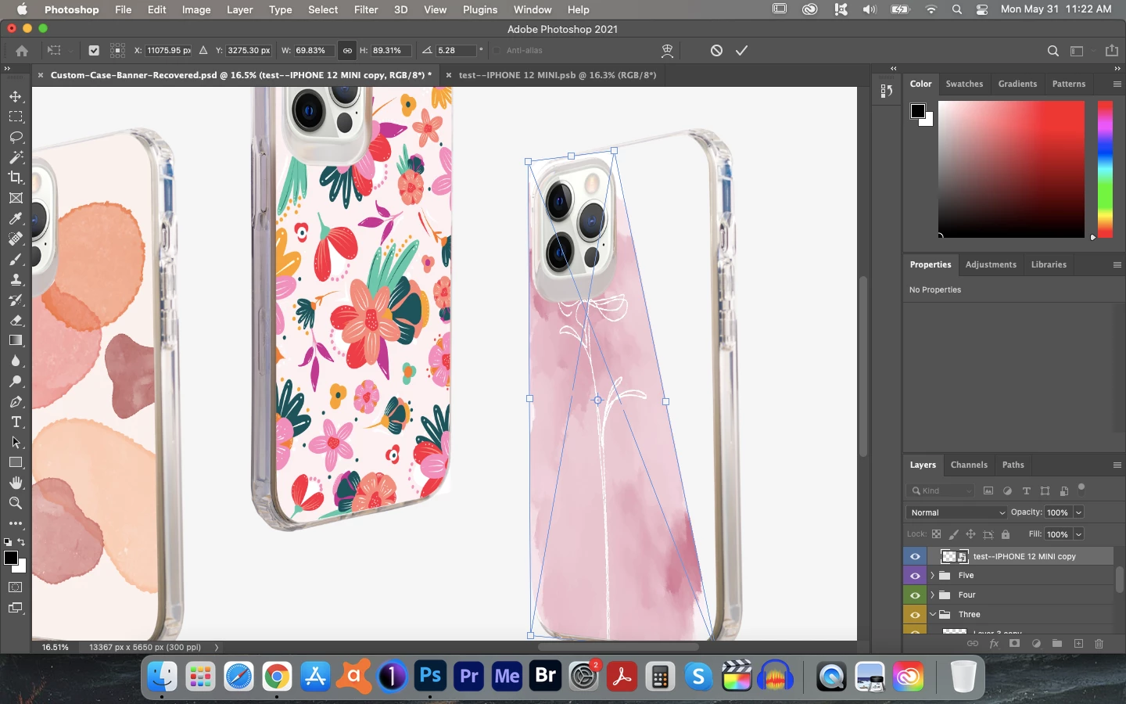The width and height of the screenshot is (1126, 704).
Task: Select the Frame tool
Action: [16, 198]
